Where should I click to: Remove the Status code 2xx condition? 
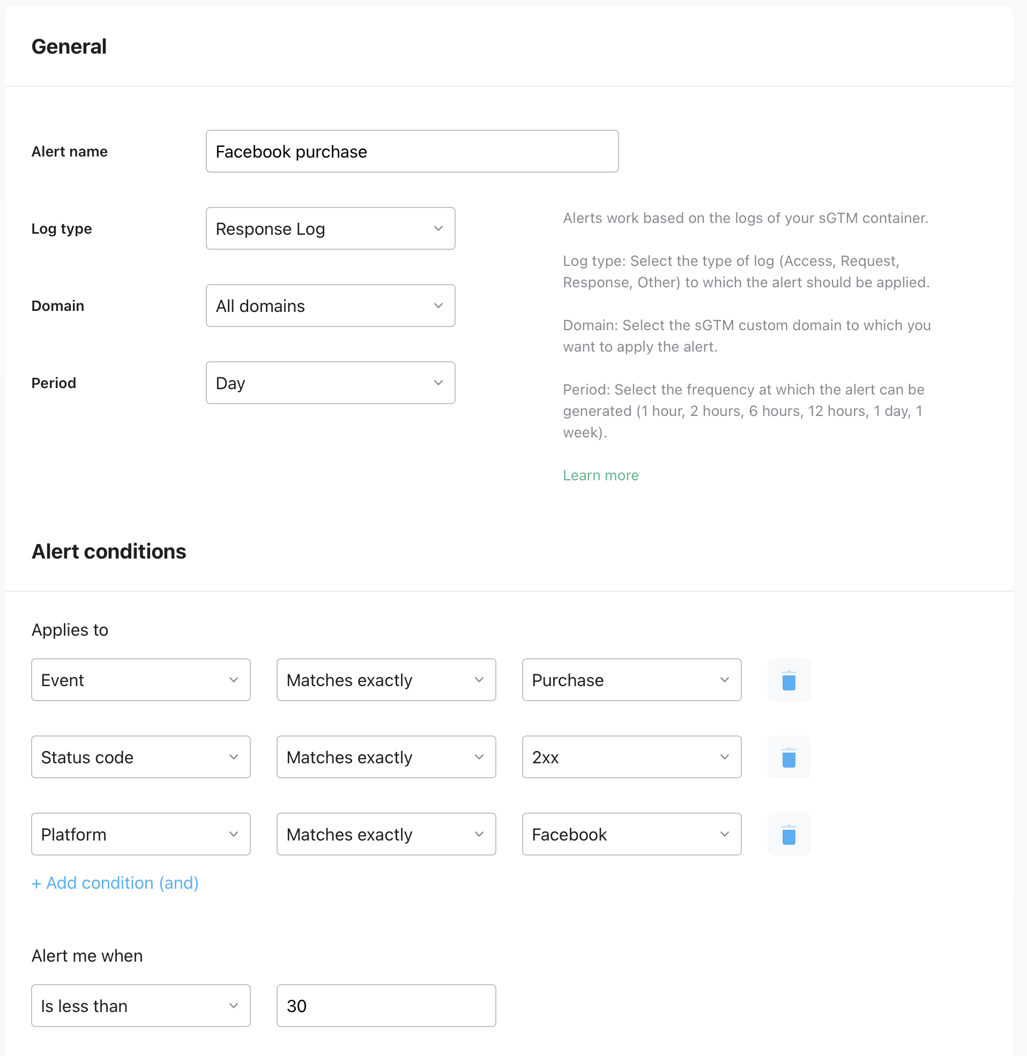click(x=788, y=757)
